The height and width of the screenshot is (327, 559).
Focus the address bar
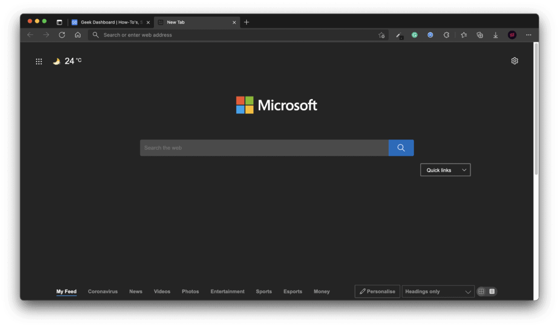pos(238,35)
